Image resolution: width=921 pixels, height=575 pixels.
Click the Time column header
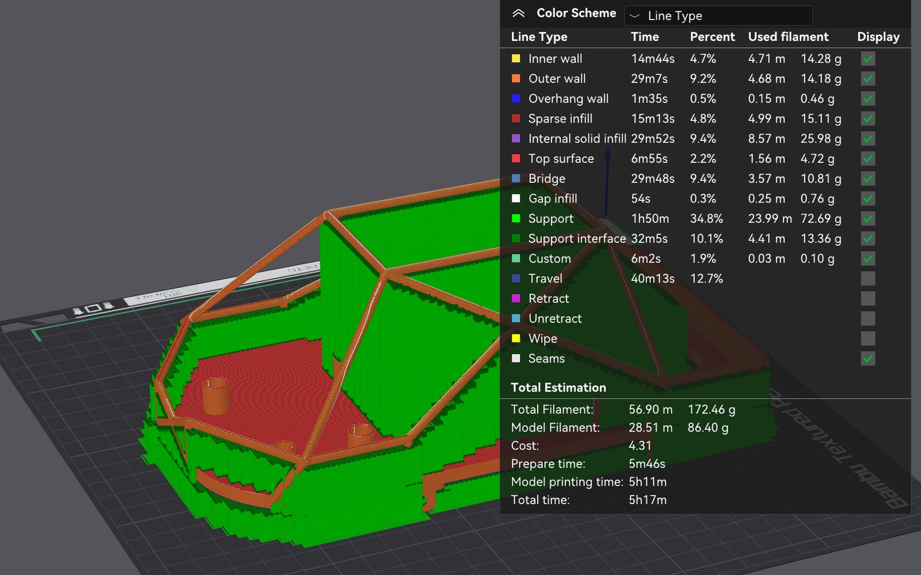(645, 37)
